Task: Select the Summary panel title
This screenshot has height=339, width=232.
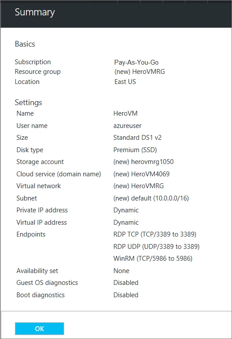Action: pos(35,12)
